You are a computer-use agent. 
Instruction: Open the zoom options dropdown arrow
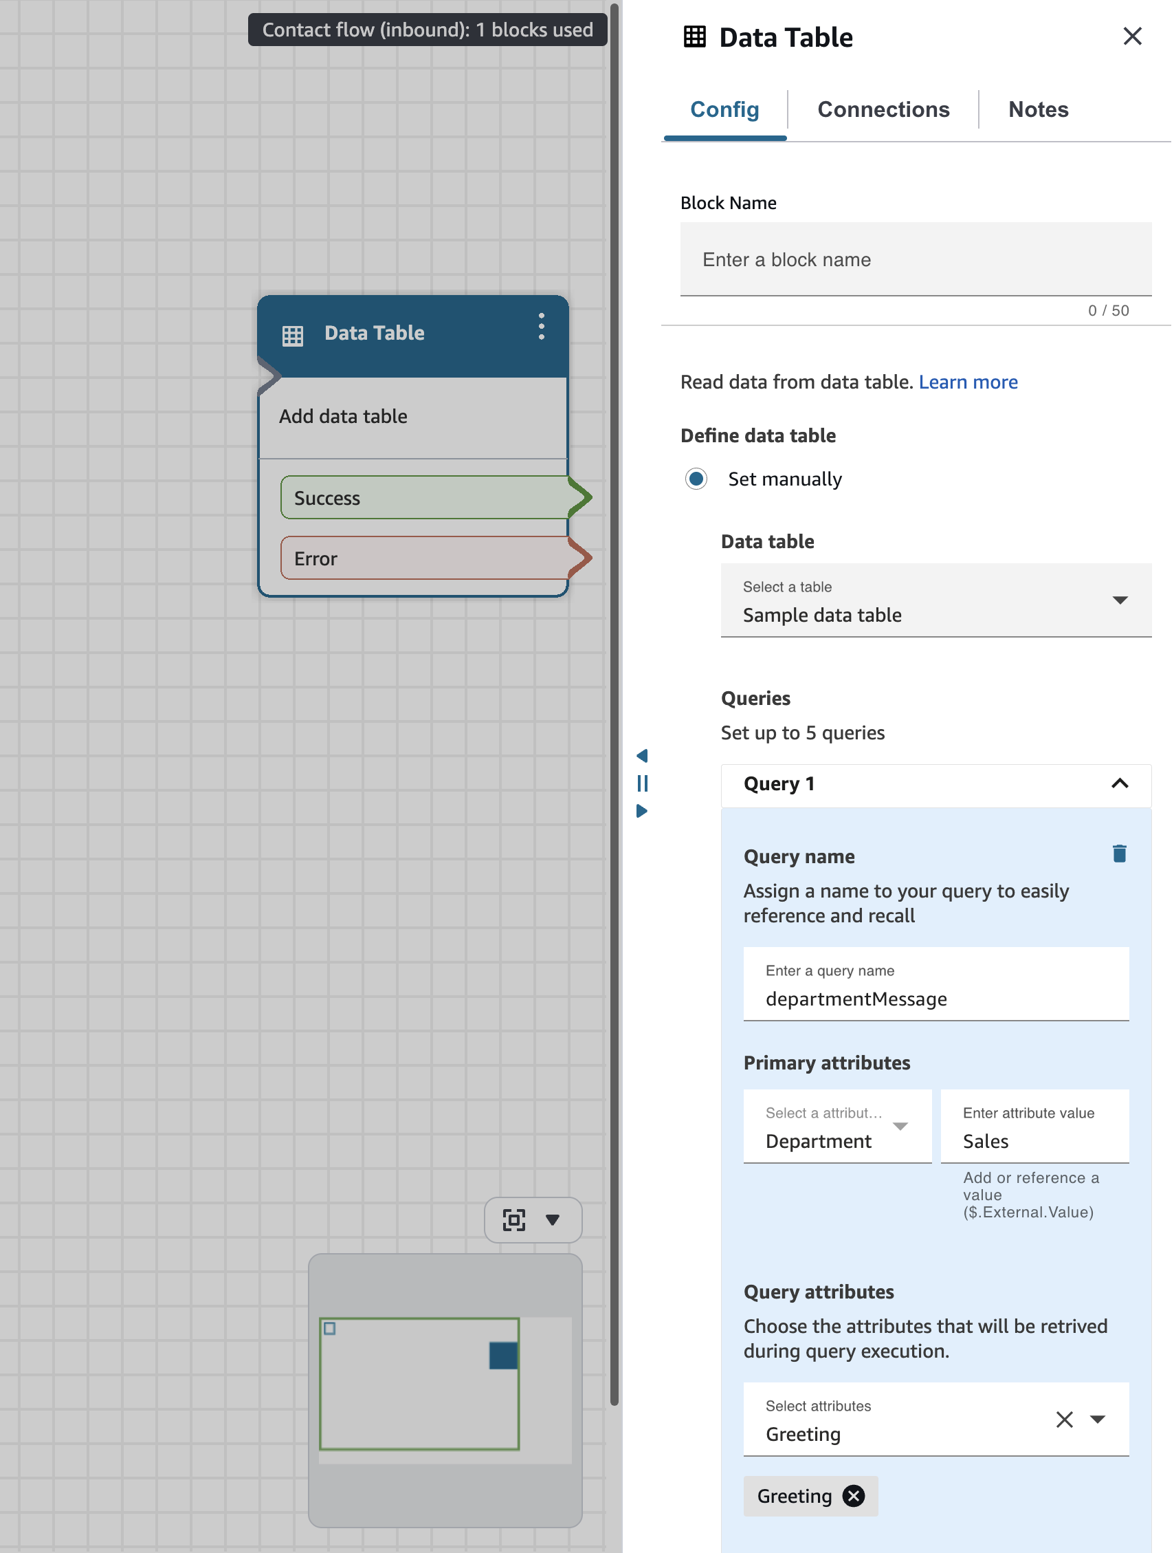(553, 1219)
